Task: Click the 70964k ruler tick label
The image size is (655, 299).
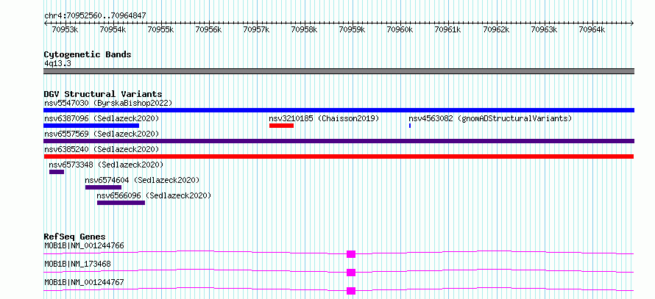Action: pos(592,30)
